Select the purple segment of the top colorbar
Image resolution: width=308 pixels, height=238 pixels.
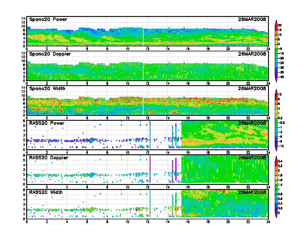pyautogui.click(x=276, y=75)
